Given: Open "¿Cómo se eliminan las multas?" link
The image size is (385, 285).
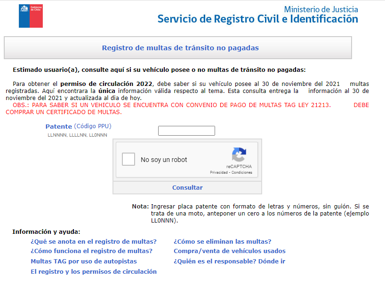Looking at the screenshot, I should [x=222, y=242].
